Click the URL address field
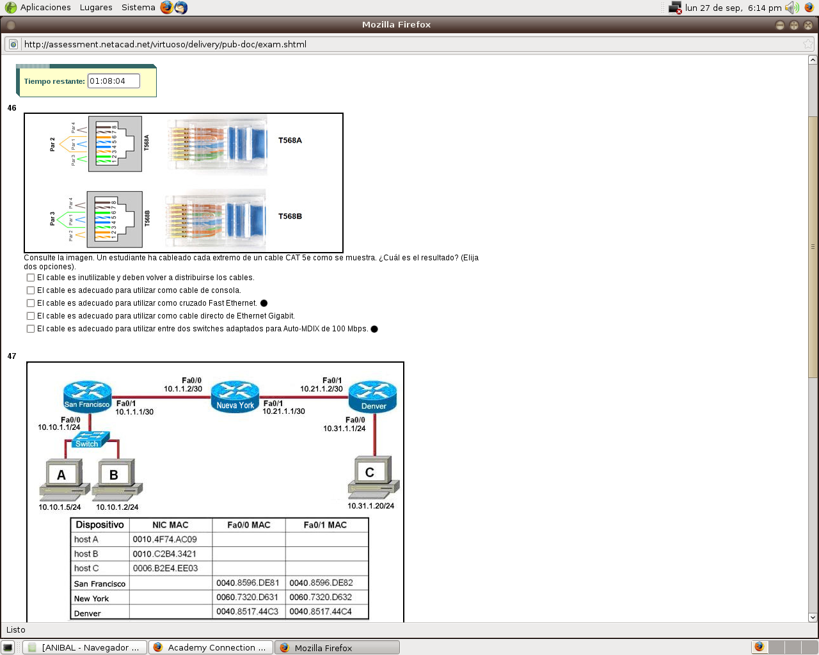Screen dimensions: 819x655 pos(409,44)
